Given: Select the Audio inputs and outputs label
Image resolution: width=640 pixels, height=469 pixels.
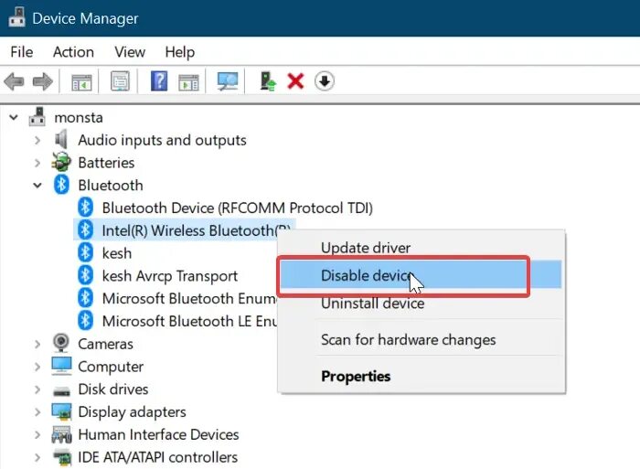Looking at the screenshot, I should pyautogui.click(x=162, y=140).
